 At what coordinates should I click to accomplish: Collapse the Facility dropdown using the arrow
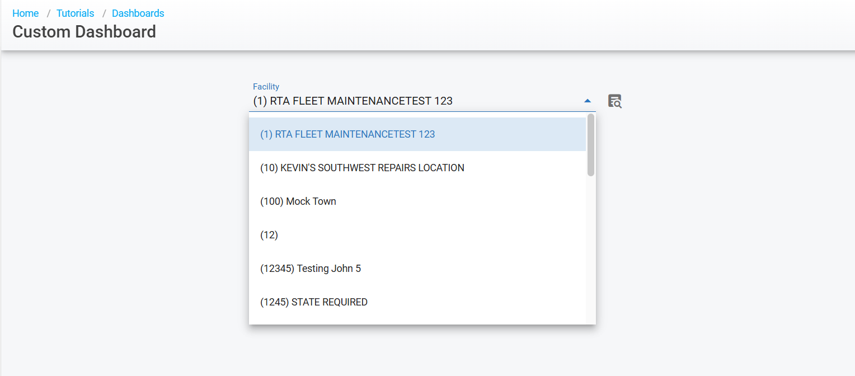[x=587, y=101]
